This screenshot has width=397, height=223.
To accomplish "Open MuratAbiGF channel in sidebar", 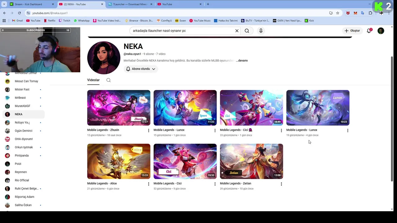I will [x=23, y=106].
